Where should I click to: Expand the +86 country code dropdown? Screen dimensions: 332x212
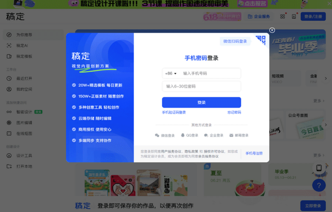[171, 74]
